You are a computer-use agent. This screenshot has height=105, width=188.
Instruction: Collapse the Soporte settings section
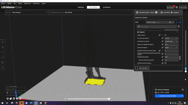177,32
